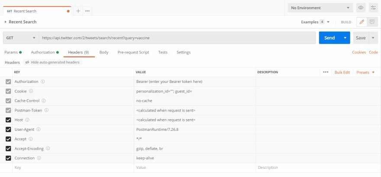Image resolution: width=381 pixels, height=177 pixels.
Task: Open column options three-dots near Bulk Edit
Action: pyautogui.click(x=326, y=72)
